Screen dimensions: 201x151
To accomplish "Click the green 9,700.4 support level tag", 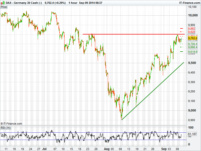I will (193, 44).
